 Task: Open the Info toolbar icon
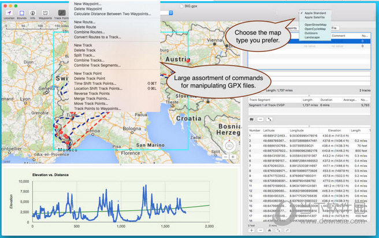click(32, 13)
